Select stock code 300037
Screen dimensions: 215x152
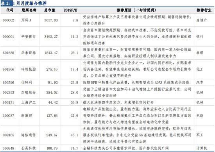(x=8, y=116)
